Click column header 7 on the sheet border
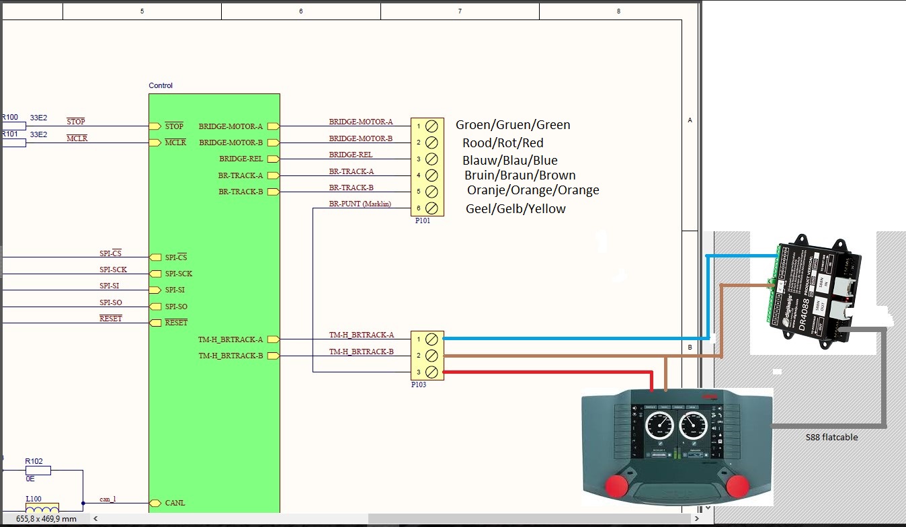The image size is (906, 527). [x=460, y=11]
